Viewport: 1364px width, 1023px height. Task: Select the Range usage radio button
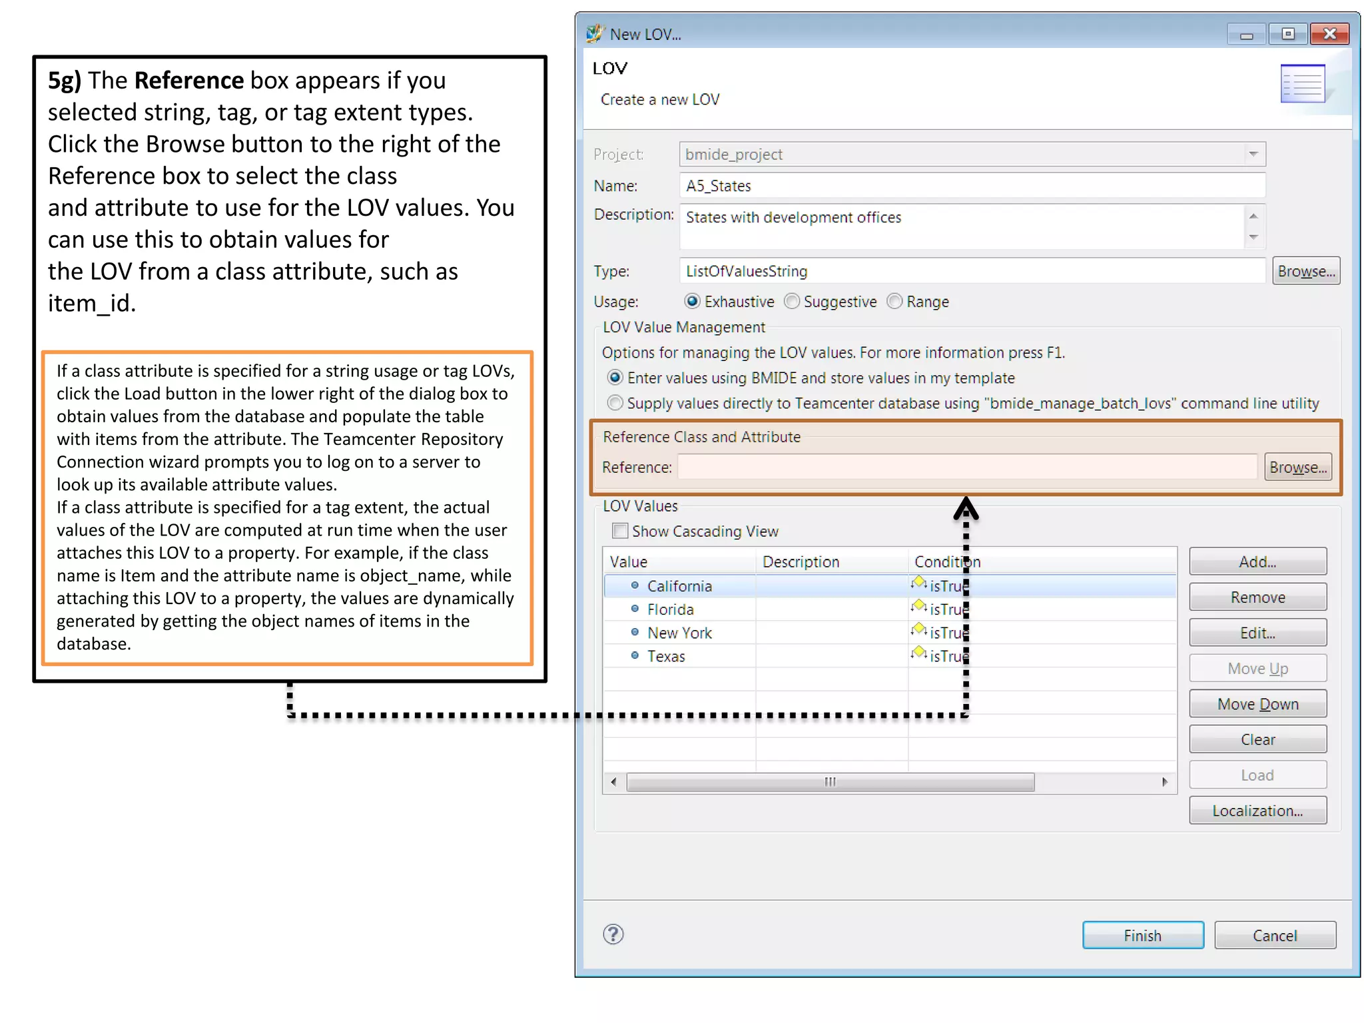[x=894, y=302]
